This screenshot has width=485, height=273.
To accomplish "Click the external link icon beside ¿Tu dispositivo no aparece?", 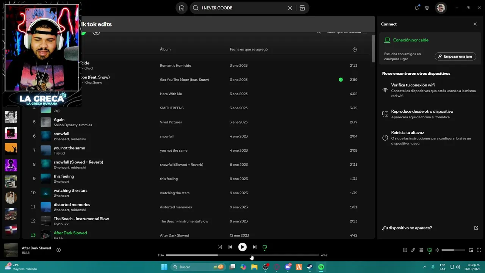I will [x=476, y=228].
